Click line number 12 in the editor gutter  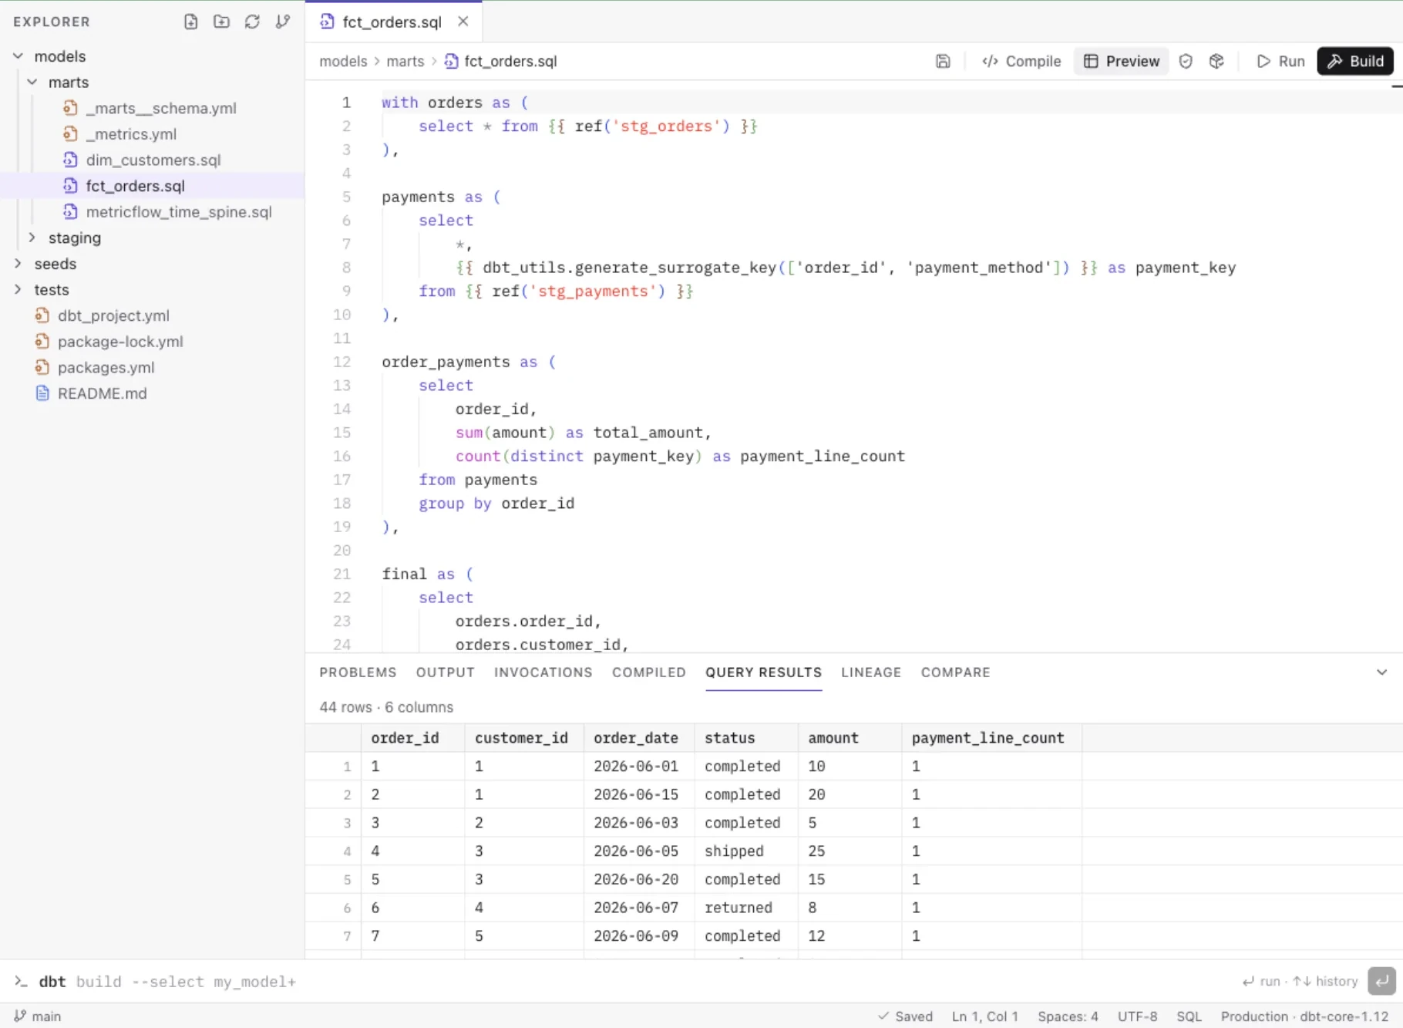(x=341, y=362)
